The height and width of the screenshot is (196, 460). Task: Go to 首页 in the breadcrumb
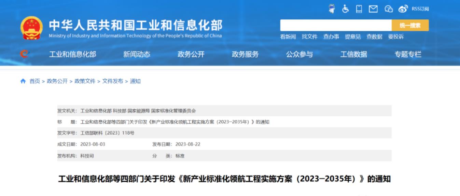click(x=34, y=81)
